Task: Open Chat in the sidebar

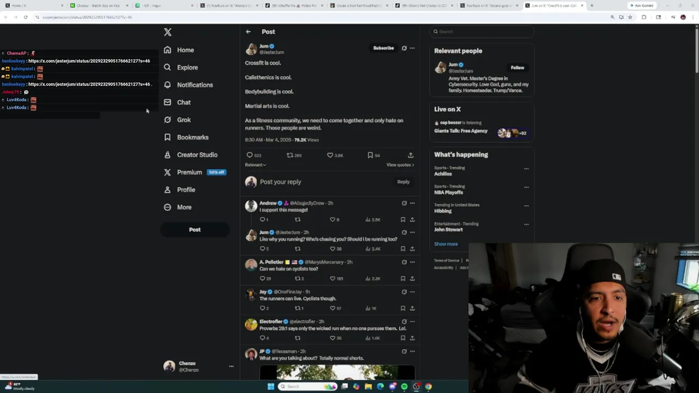Action: click(177, 102)
